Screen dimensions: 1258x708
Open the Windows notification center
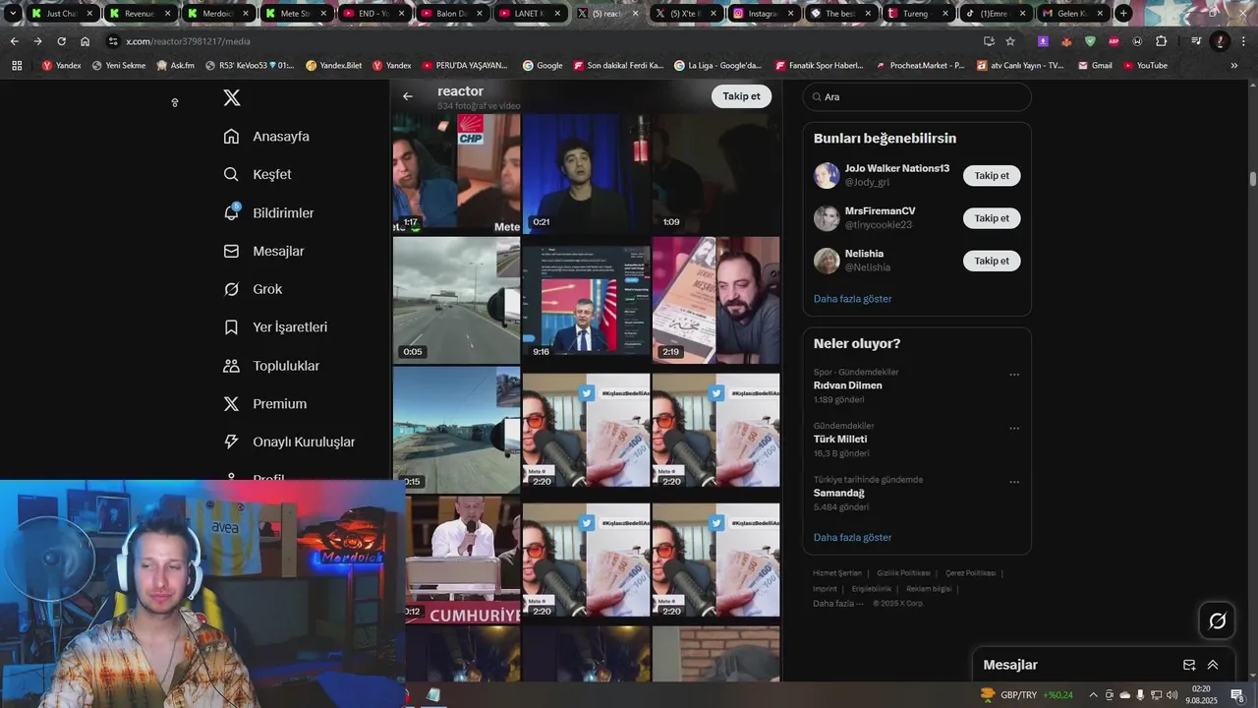pos(1237,695)
